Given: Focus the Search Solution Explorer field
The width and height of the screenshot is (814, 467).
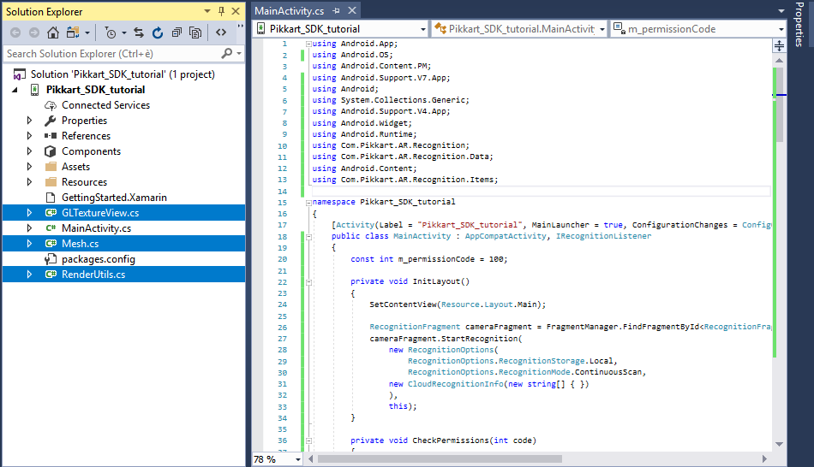Looking at the screenshot, I should (x=111, y=53).
